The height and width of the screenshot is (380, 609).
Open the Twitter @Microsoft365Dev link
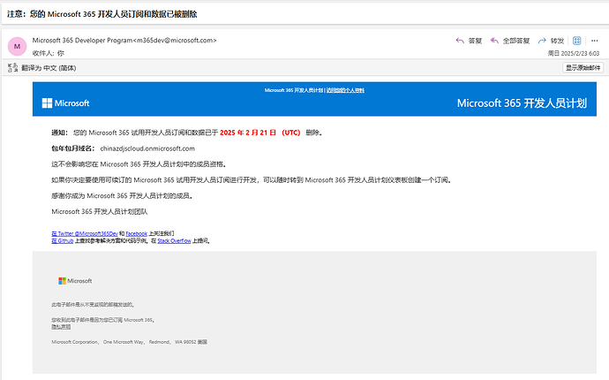(85, 234)
